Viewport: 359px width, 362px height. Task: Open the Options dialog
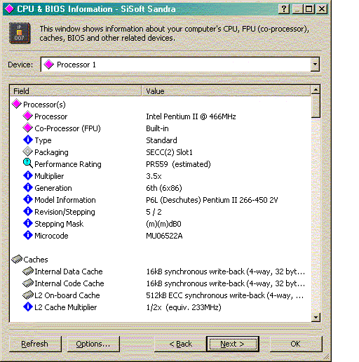coord(93,344)
